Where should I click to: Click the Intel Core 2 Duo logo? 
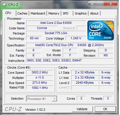[101, 30]
